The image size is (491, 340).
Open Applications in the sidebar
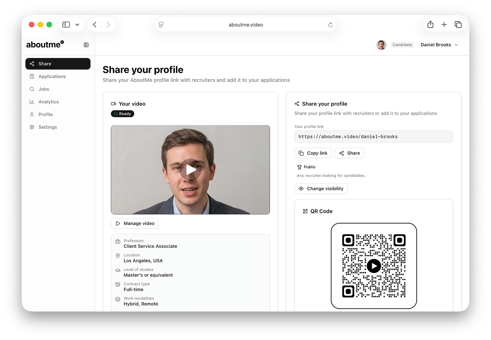pos(58,76)
